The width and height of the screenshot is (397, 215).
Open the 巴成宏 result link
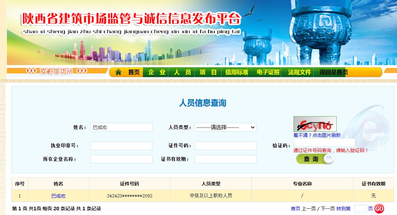(58, 196)
